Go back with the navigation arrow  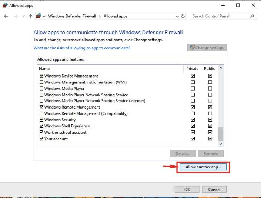tap(6, 16)
